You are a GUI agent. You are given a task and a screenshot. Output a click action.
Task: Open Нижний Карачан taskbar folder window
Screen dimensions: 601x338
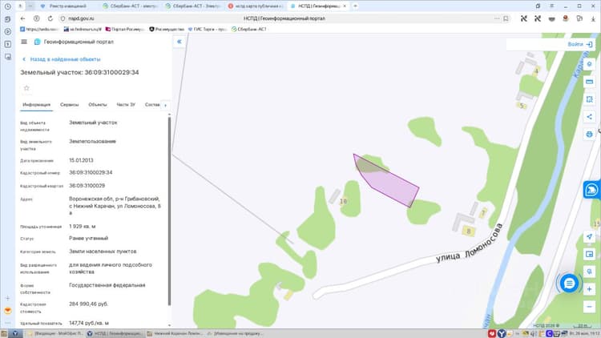(175, 333)
